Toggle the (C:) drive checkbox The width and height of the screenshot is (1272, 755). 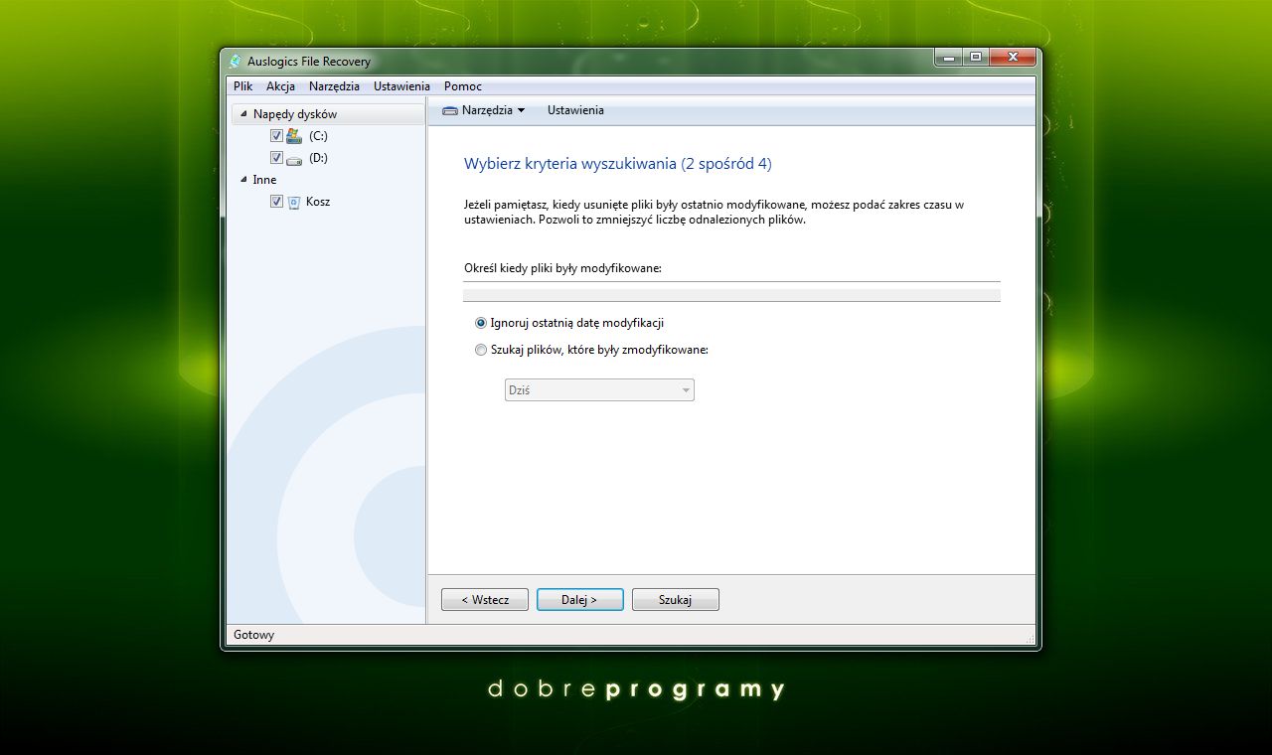pos(276,136)
